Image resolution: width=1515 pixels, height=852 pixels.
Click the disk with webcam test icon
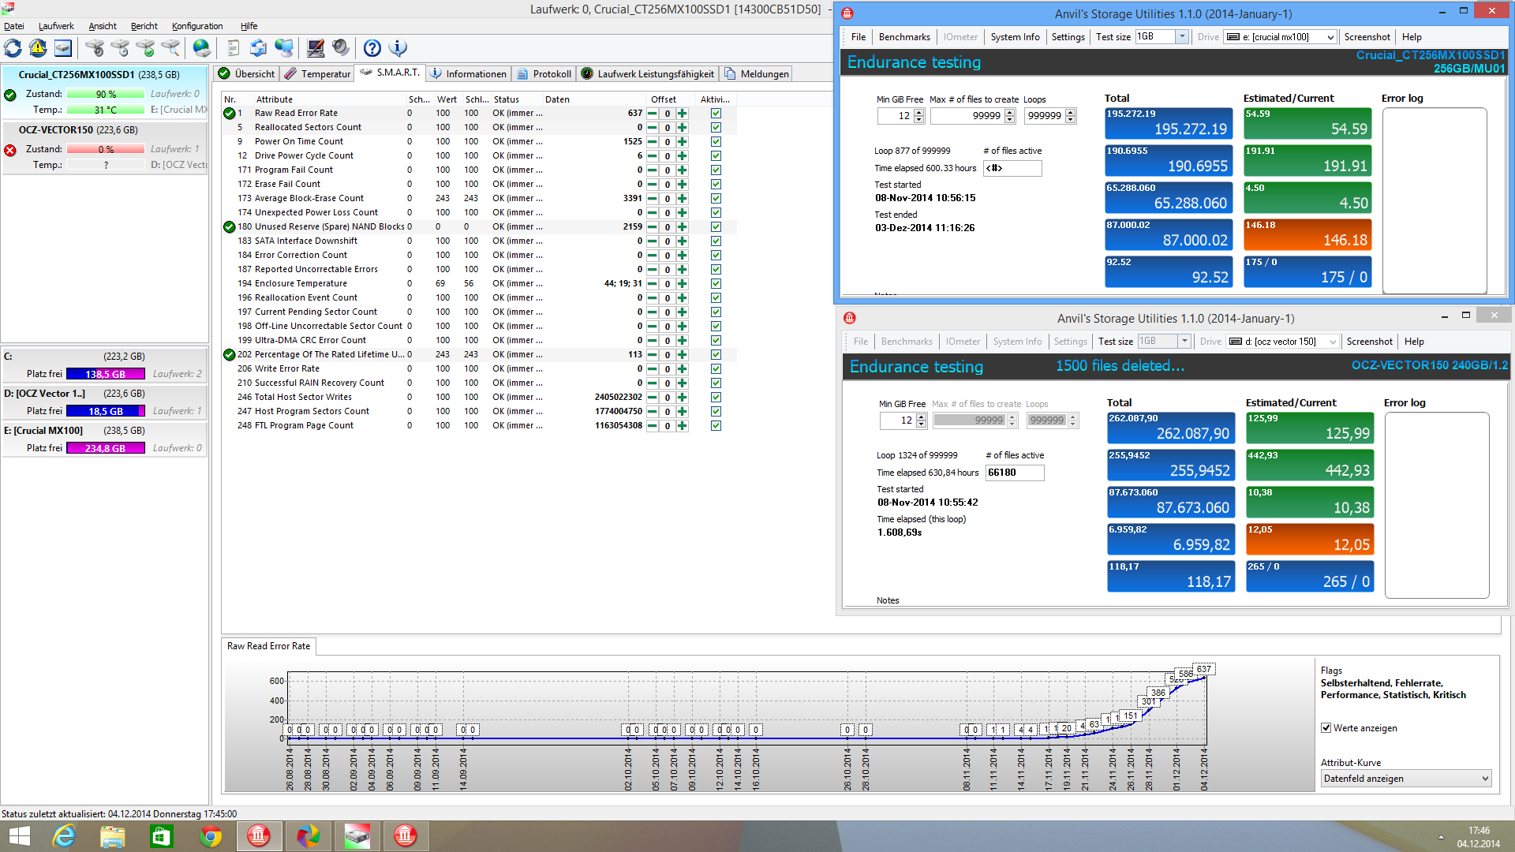coord(95,48)
